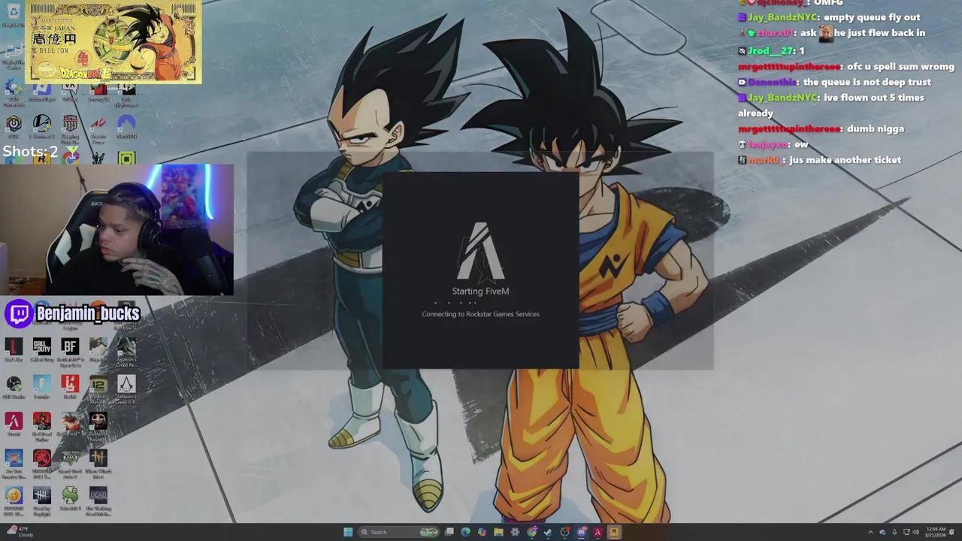
Task: Open Assassin's Creed III desktop shortcut
Action: pos(126,389)
